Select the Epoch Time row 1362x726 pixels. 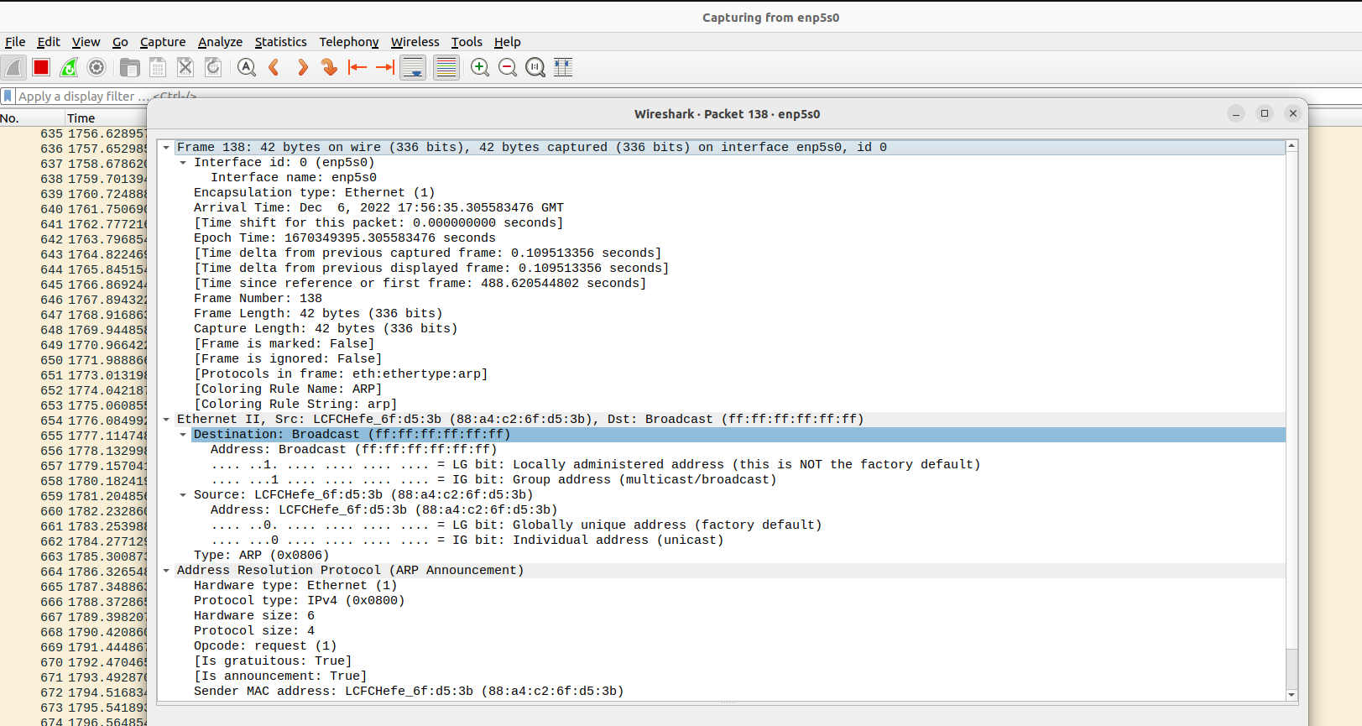coord(722,238)
